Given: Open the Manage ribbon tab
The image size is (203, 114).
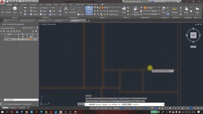Looking at the screenshot, I should (48, 4).
